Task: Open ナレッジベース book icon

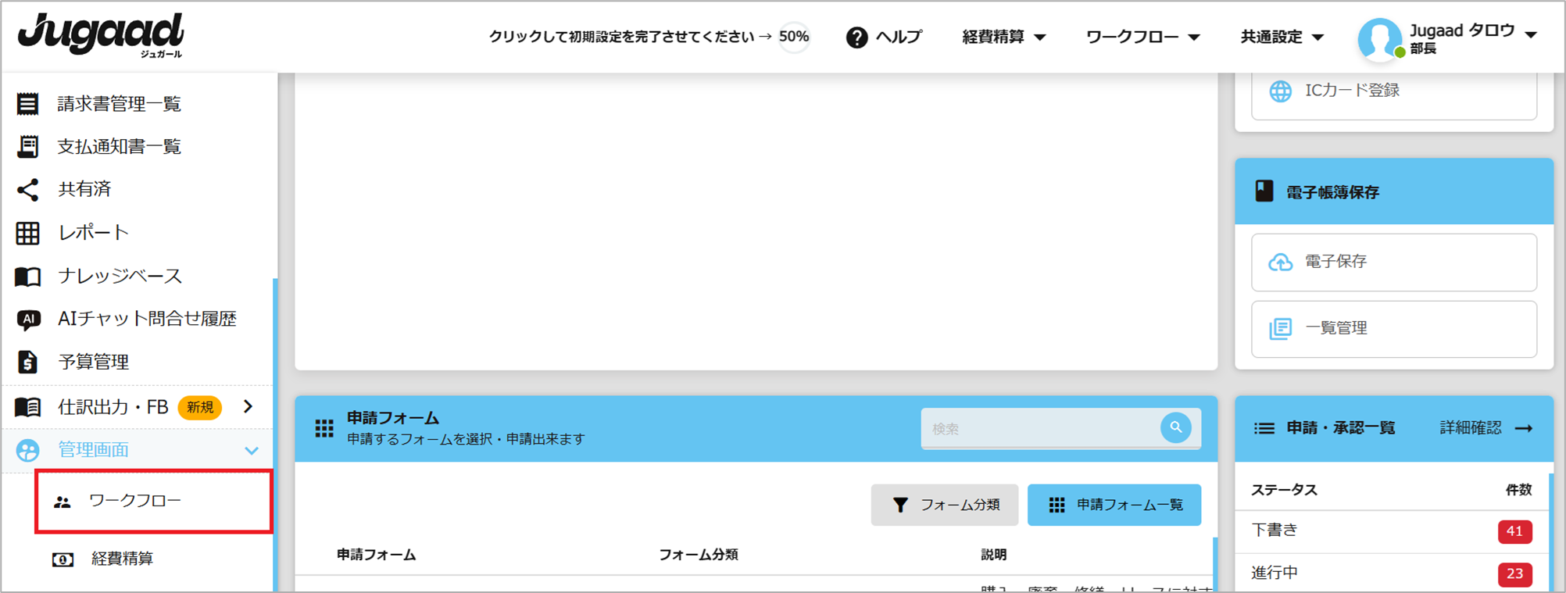Action: [28, 276]
